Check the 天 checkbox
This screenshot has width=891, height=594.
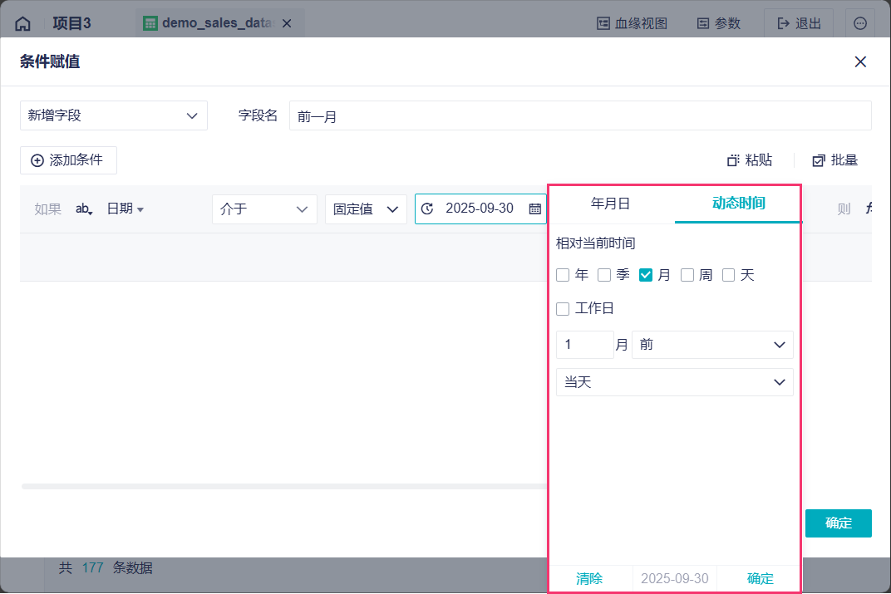[728, 275]
